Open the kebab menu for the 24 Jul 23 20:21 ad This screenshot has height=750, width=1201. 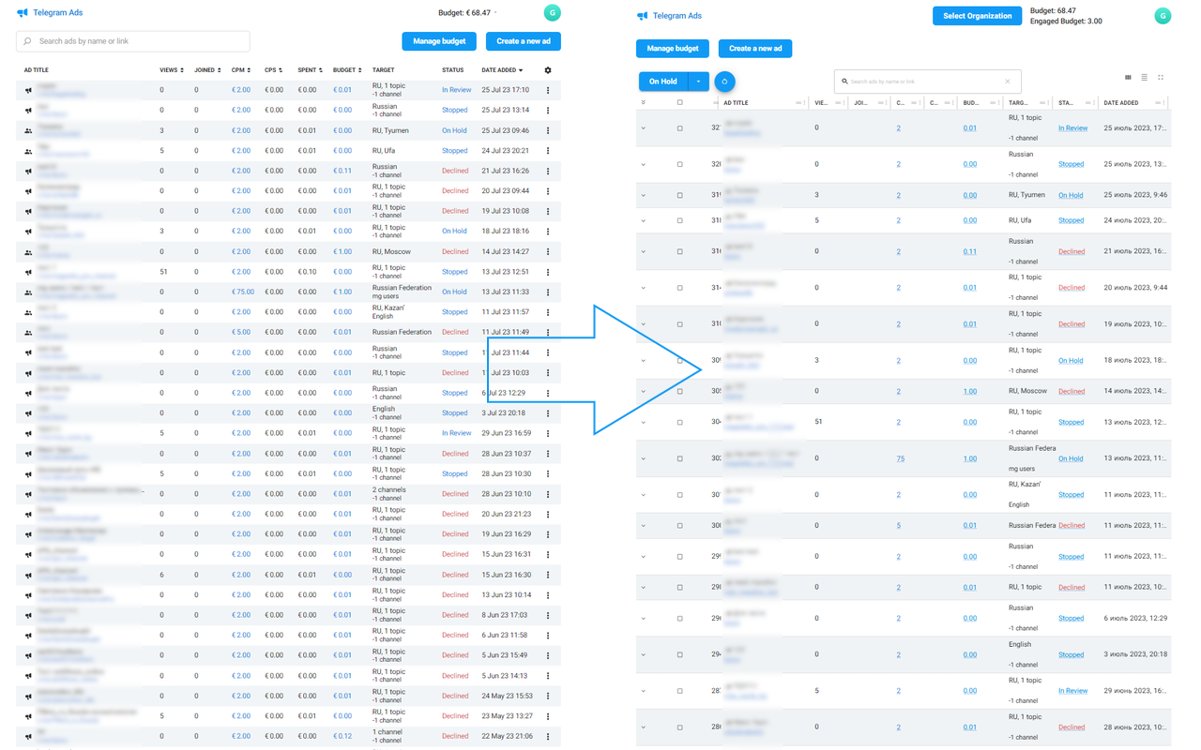(548, 151)
